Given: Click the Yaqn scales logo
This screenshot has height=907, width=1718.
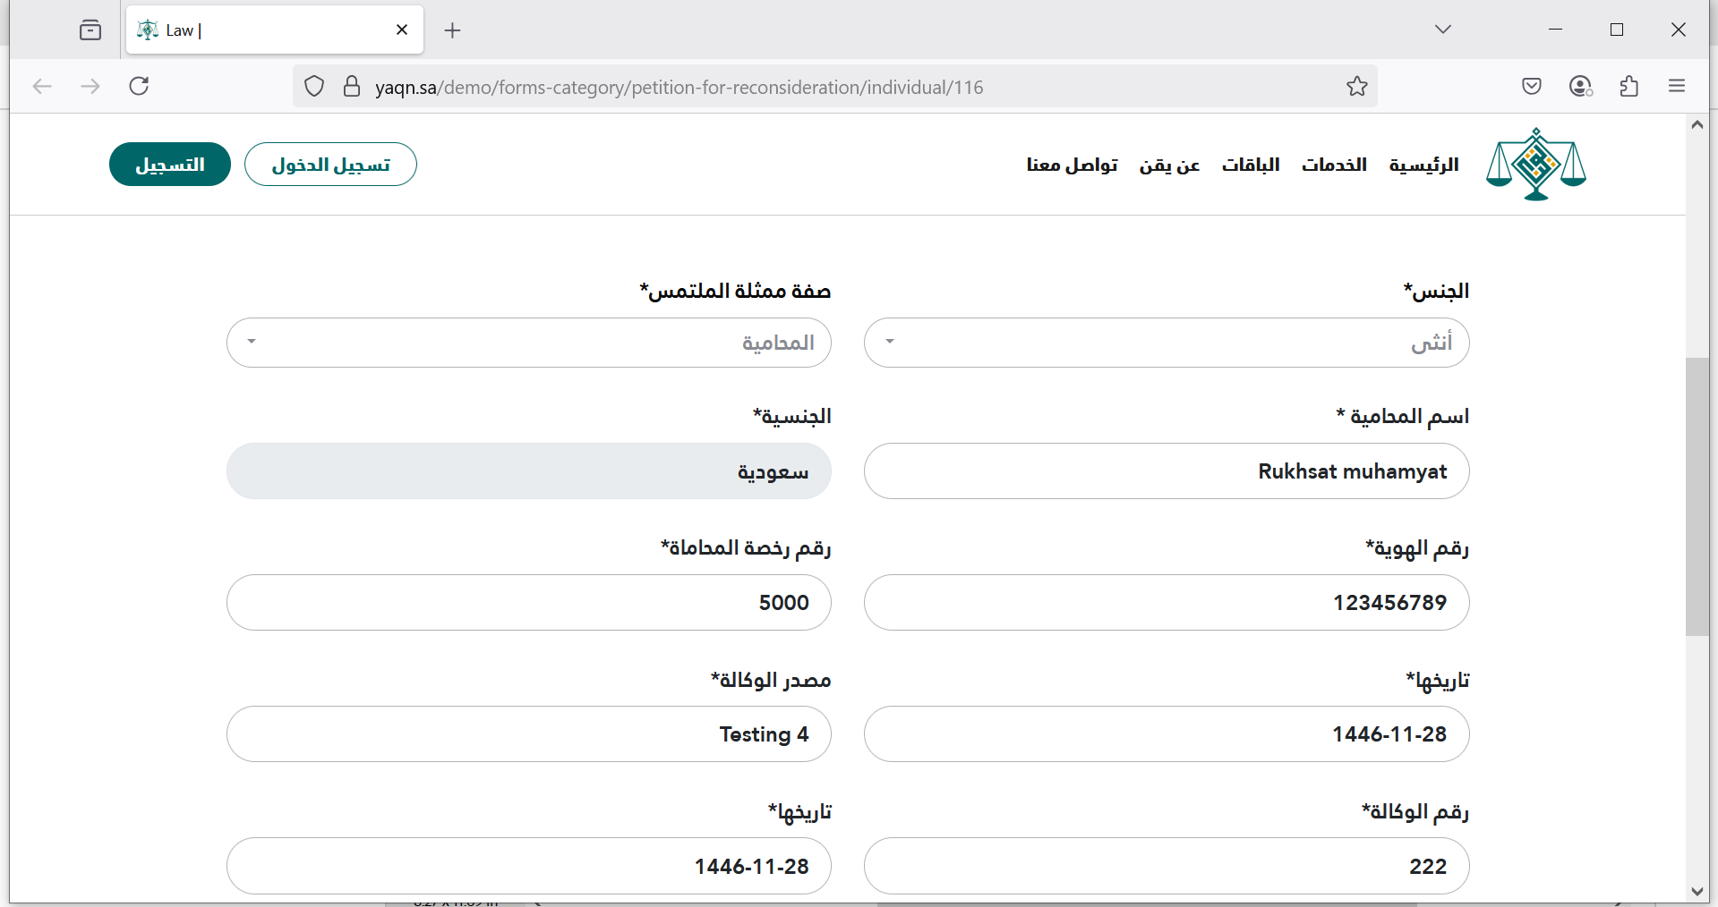Looking at the screenshot, I should (x=1535, y=165).
